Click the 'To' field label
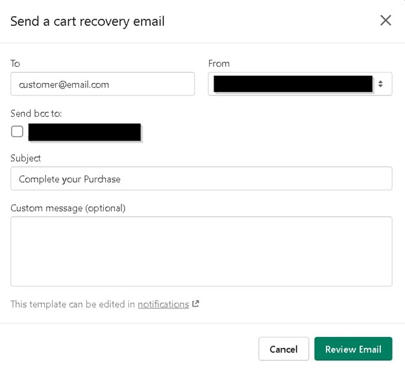Image resolution: width=405 pixels, height=370 pixels. click(16, 64)
